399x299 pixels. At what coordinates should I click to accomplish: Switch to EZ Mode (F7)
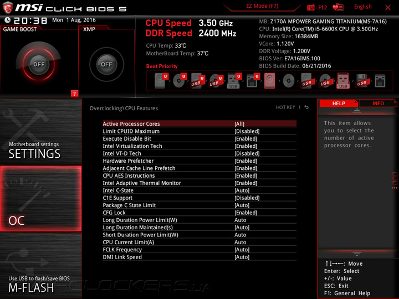[262, 6]
